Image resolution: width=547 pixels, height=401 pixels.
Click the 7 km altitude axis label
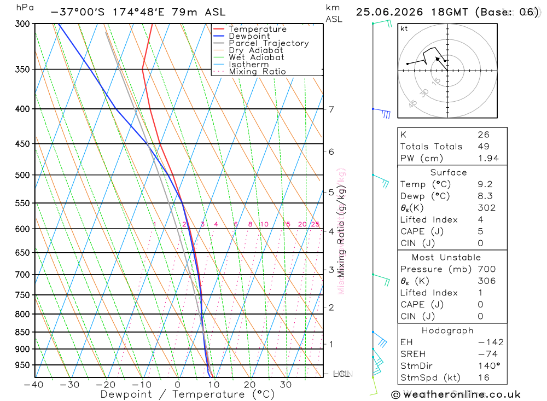click(331, 109)
